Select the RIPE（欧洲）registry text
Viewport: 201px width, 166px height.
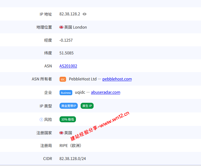coord(70,146)
